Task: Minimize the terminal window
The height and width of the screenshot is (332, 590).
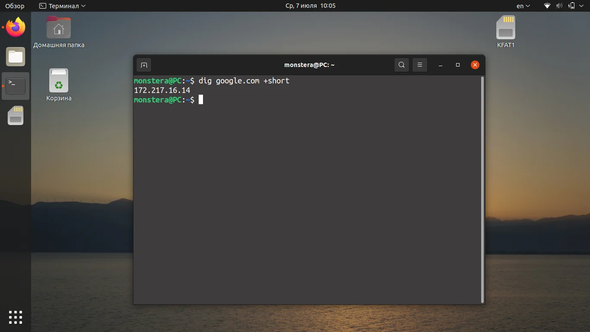Action: (x=441, y=65)
